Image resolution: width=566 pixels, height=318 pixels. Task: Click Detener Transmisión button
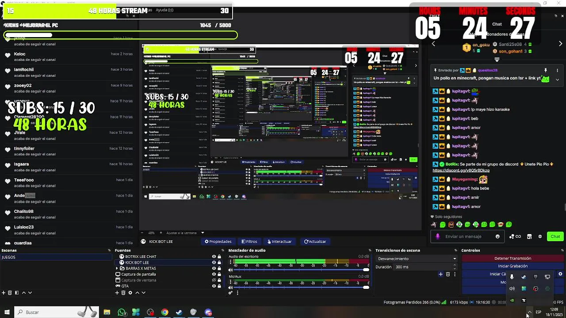pos(512,258)
